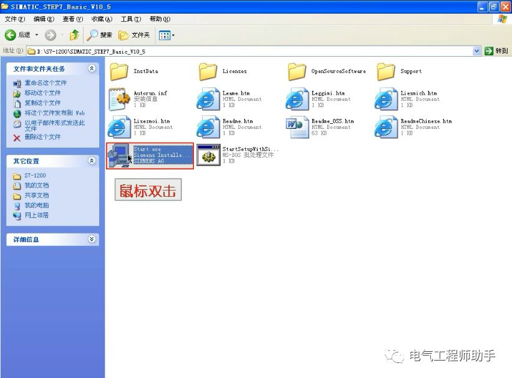Select the StartSetupWithSi... batch file icon
This screenshot has height=378, width=512.
(208, 156)
